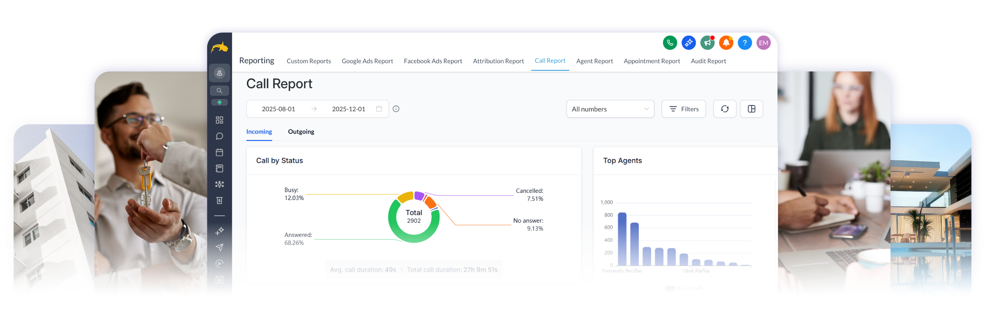Open the Agent Report tab
Screen dimensions: 985x318
click(594, 61)
